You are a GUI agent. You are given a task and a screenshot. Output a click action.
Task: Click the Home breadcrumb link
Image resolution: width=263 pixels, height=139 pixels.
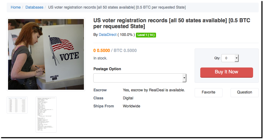[x=16, y=7]
